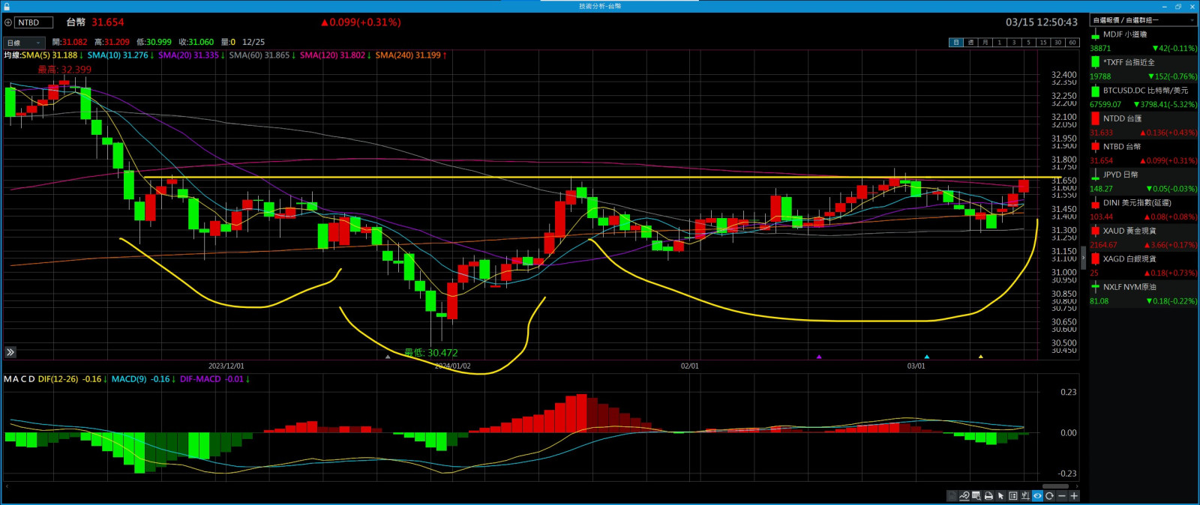Click the chart horizontal scrollbar thumb

pos(1054,486)
